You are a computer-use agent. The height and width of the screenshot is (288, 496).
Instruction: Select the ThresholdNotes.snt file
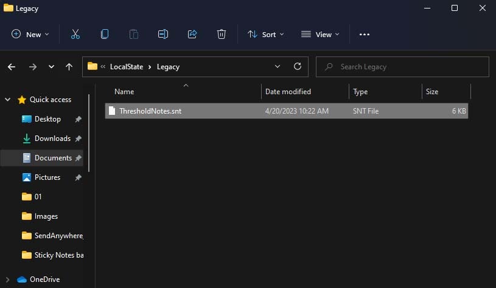tap(150, 111)
